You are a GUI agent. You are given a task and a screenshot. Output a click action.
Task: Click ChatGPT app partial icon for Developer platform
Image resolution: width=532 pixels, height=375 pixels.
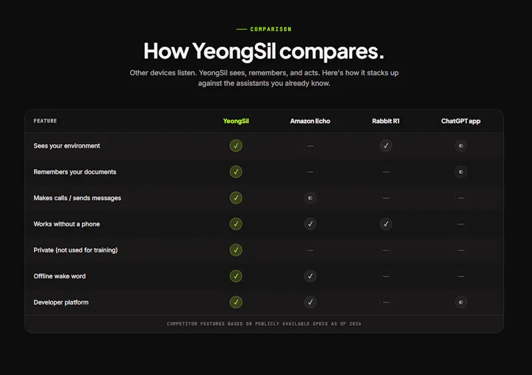[x=461, y=302]
